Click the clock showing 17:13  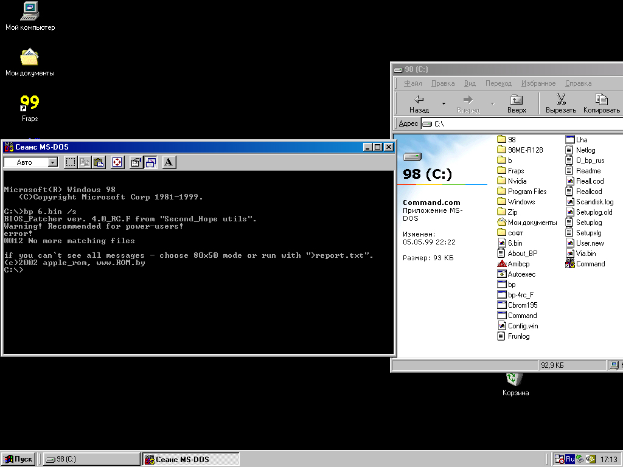pos(608,459)
